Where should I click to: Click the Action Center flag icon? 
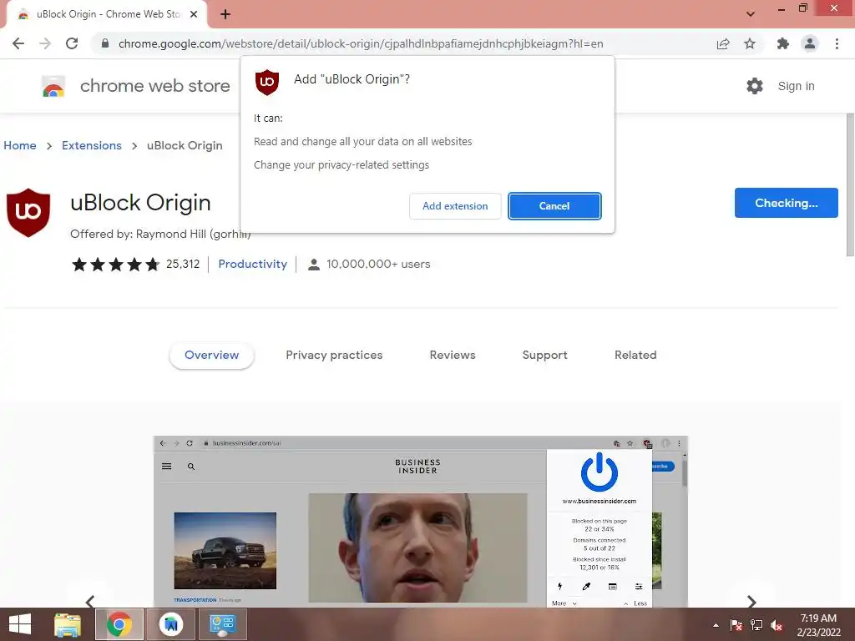[x=736, y=625]
